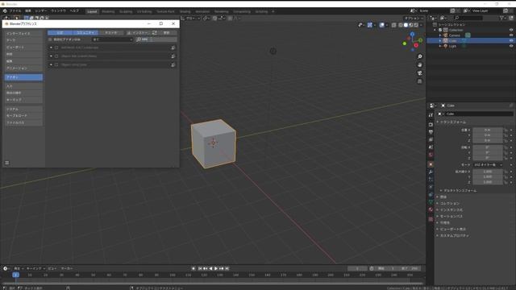Open the Output properties tab icon
516x290 pixels.
[431, 132]
